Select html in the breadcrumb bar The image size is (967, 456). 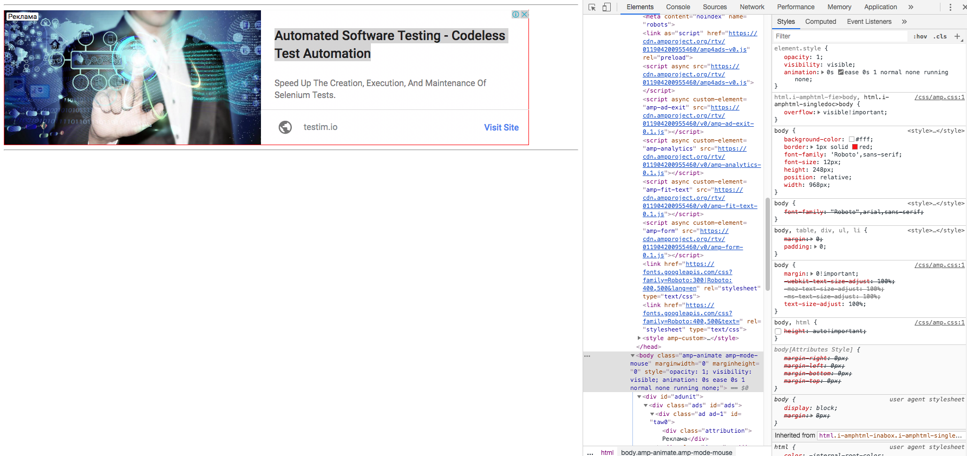click(x=607, y=453)
